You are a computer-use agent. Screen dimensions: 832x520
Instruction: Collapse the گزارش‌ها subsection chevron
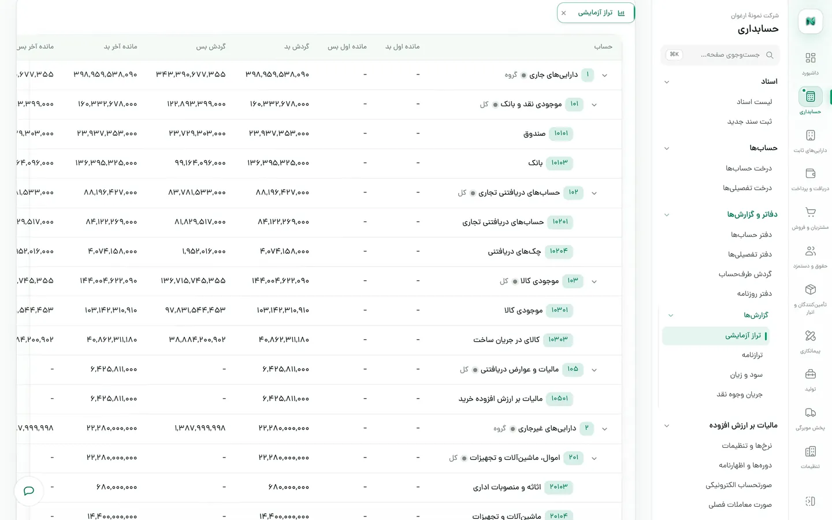671,315
